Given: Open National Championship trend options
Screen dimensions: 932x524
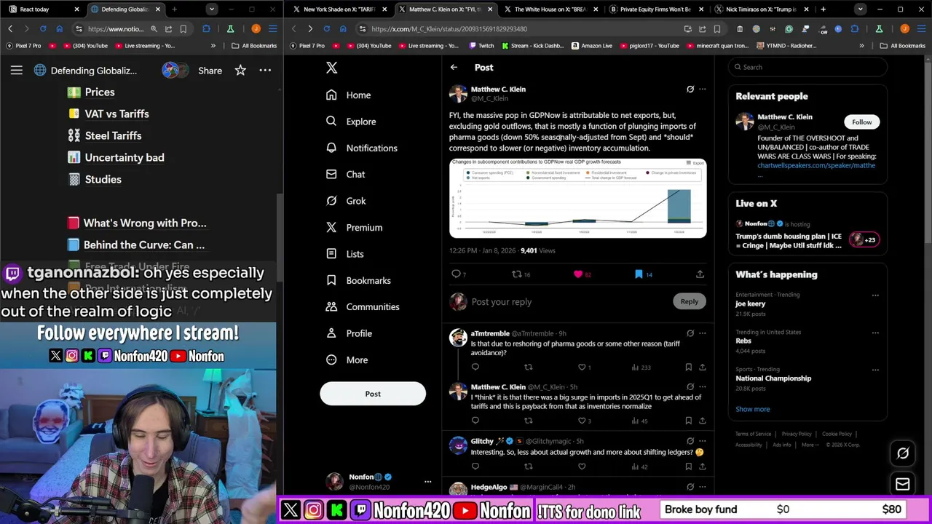Looking at the screenshot, I should [x=875, y=370].
